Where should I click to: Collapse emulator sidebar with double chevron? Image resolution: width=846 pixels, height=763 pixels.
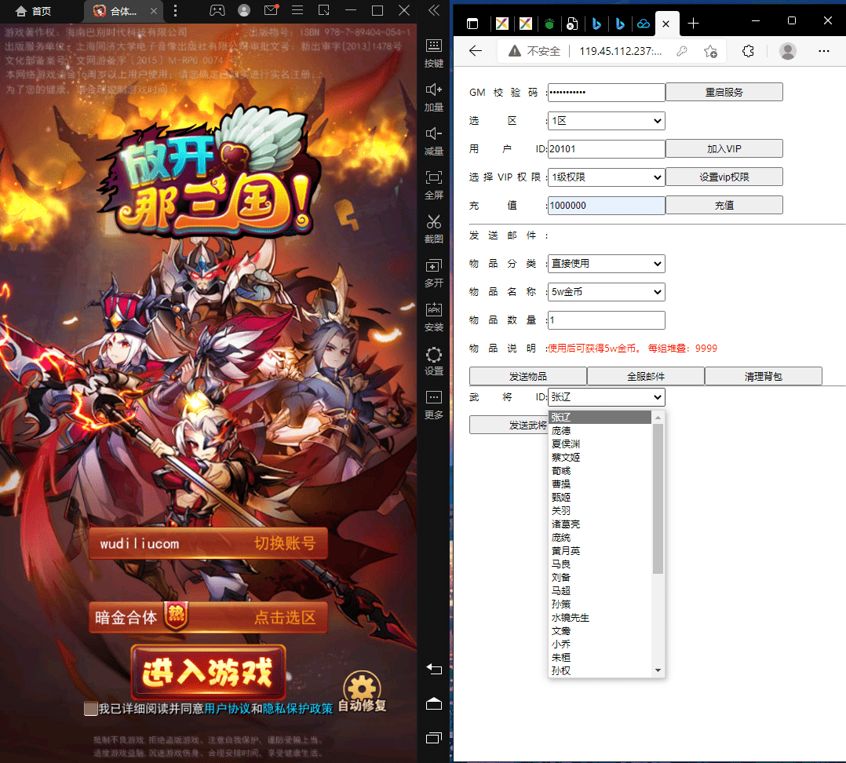point(434,10)
